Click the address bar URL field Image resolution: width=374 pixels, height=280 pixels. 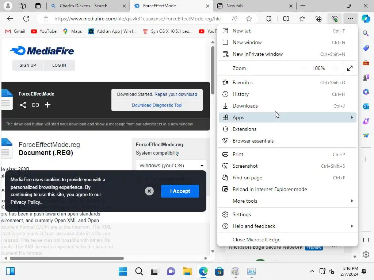pos(137,19)
